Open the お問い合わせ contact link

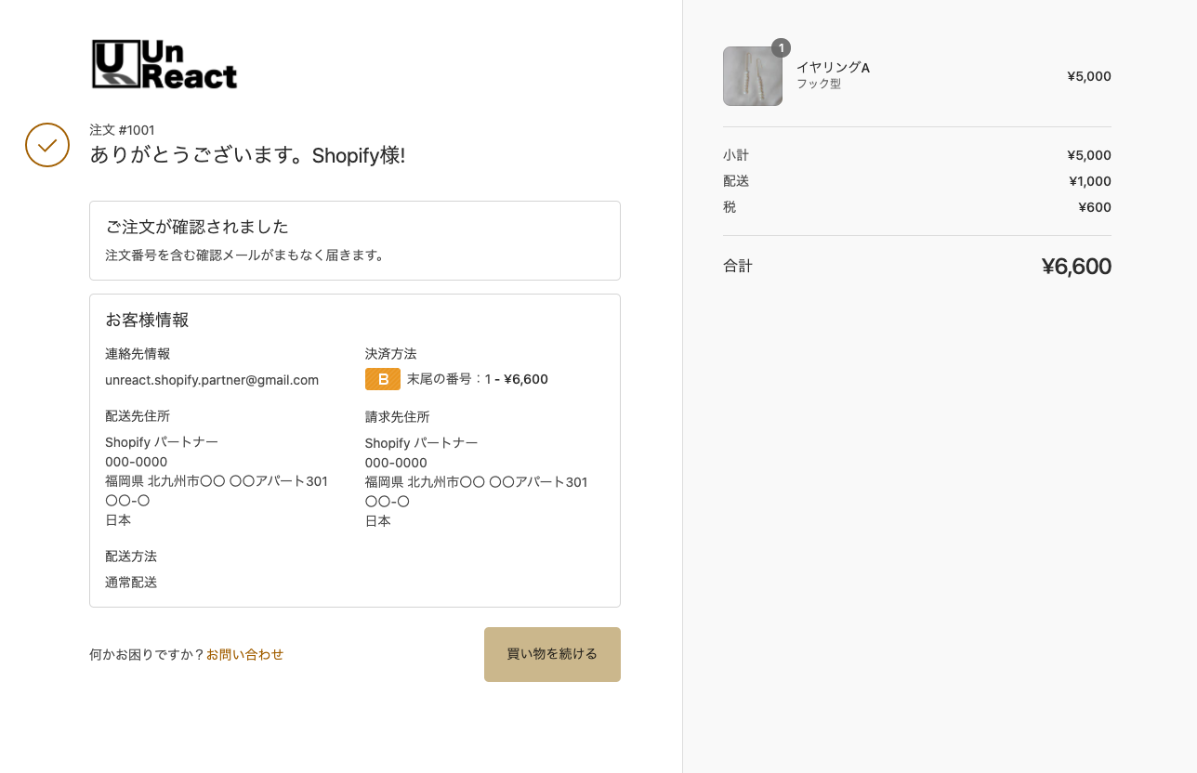(244, 654)
